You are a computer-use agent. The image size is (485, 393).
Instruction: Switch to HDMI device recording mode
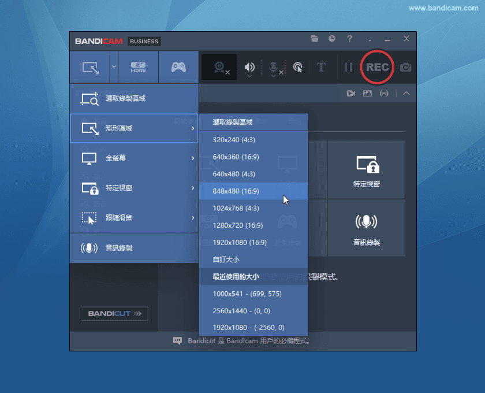coord(138,67)
